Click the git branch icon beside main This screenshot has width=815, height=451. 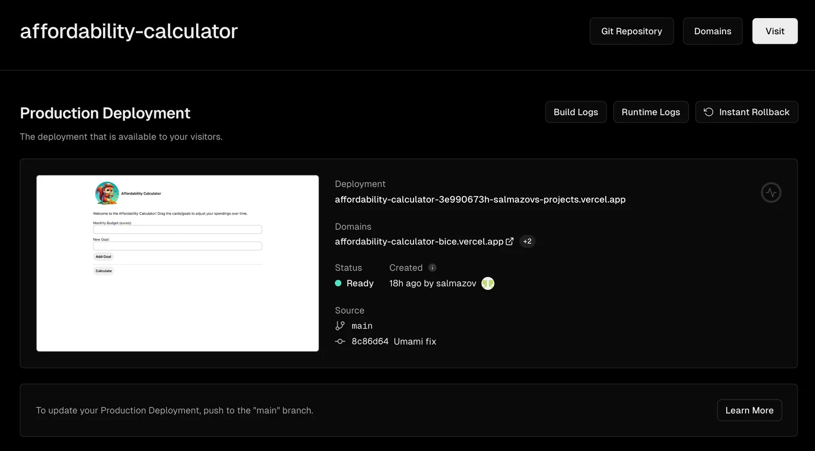pyautogui.click(x=340, y=326)
